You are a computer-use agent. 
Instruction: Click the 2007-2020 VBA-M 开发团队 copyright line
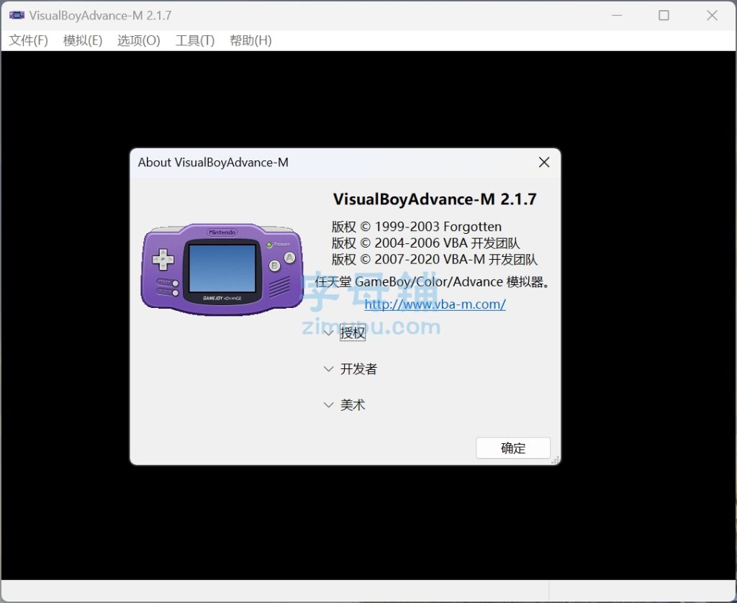tap(434, 260)
